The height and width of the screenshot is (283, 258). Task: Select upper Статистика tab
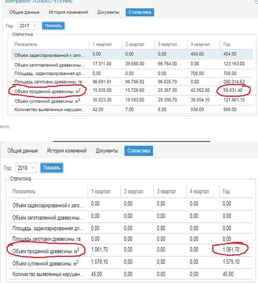pyautogui.click(x=139, y=12)
